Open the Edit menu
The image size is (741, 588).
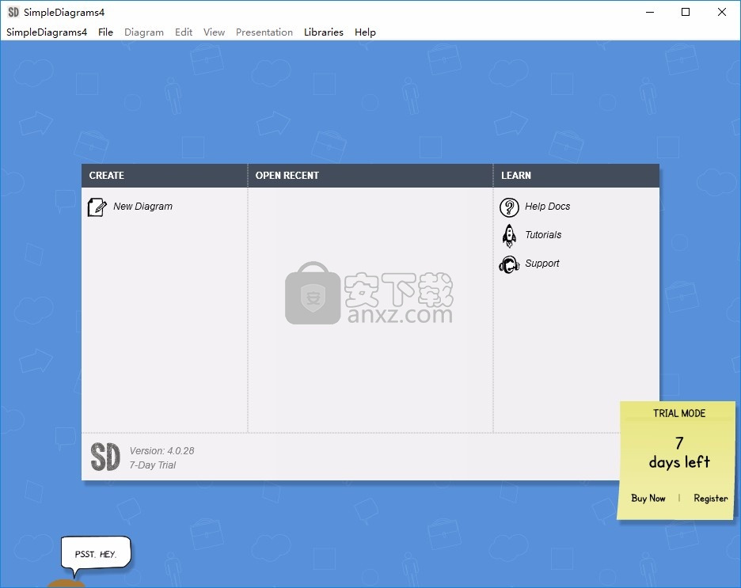coord(184,32)
